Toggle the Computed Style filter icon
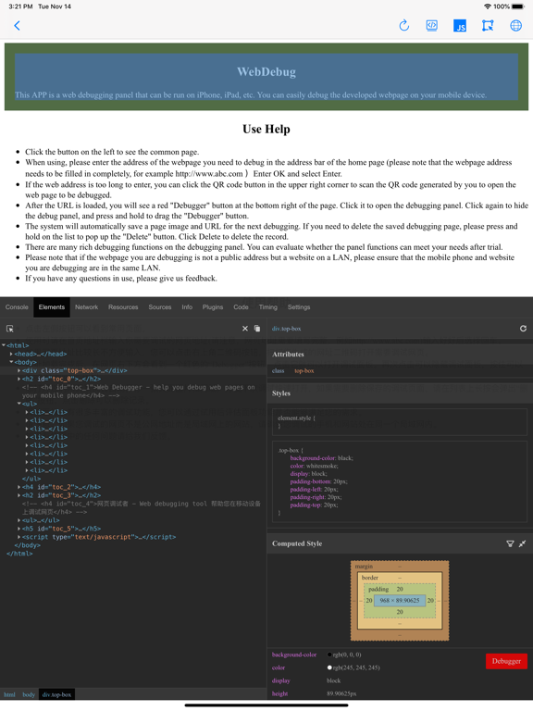The width and height of the screenshot is (533, 711). click(510, 543)
